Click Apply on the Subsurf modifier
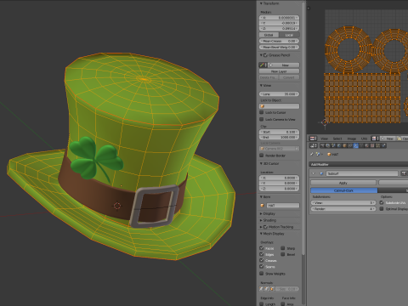 (x=343, y=183)
